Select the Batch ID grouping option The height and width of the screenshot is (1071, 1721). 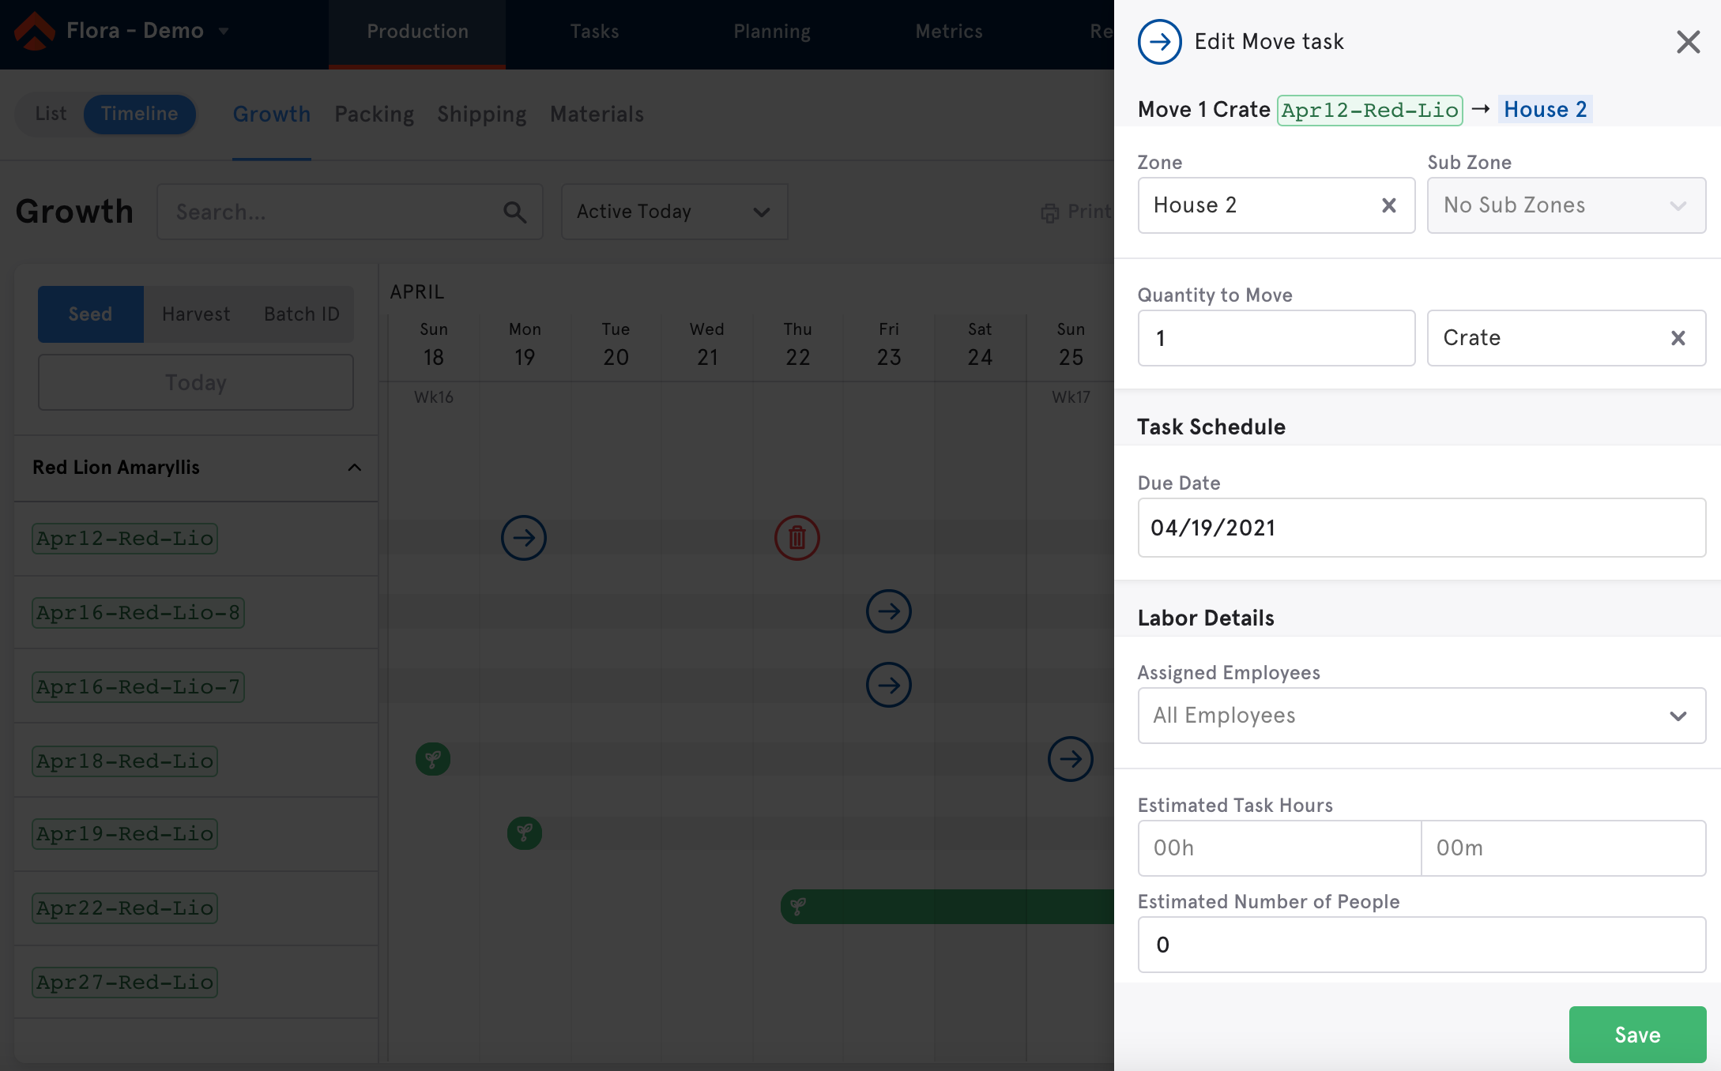point(301,314)
